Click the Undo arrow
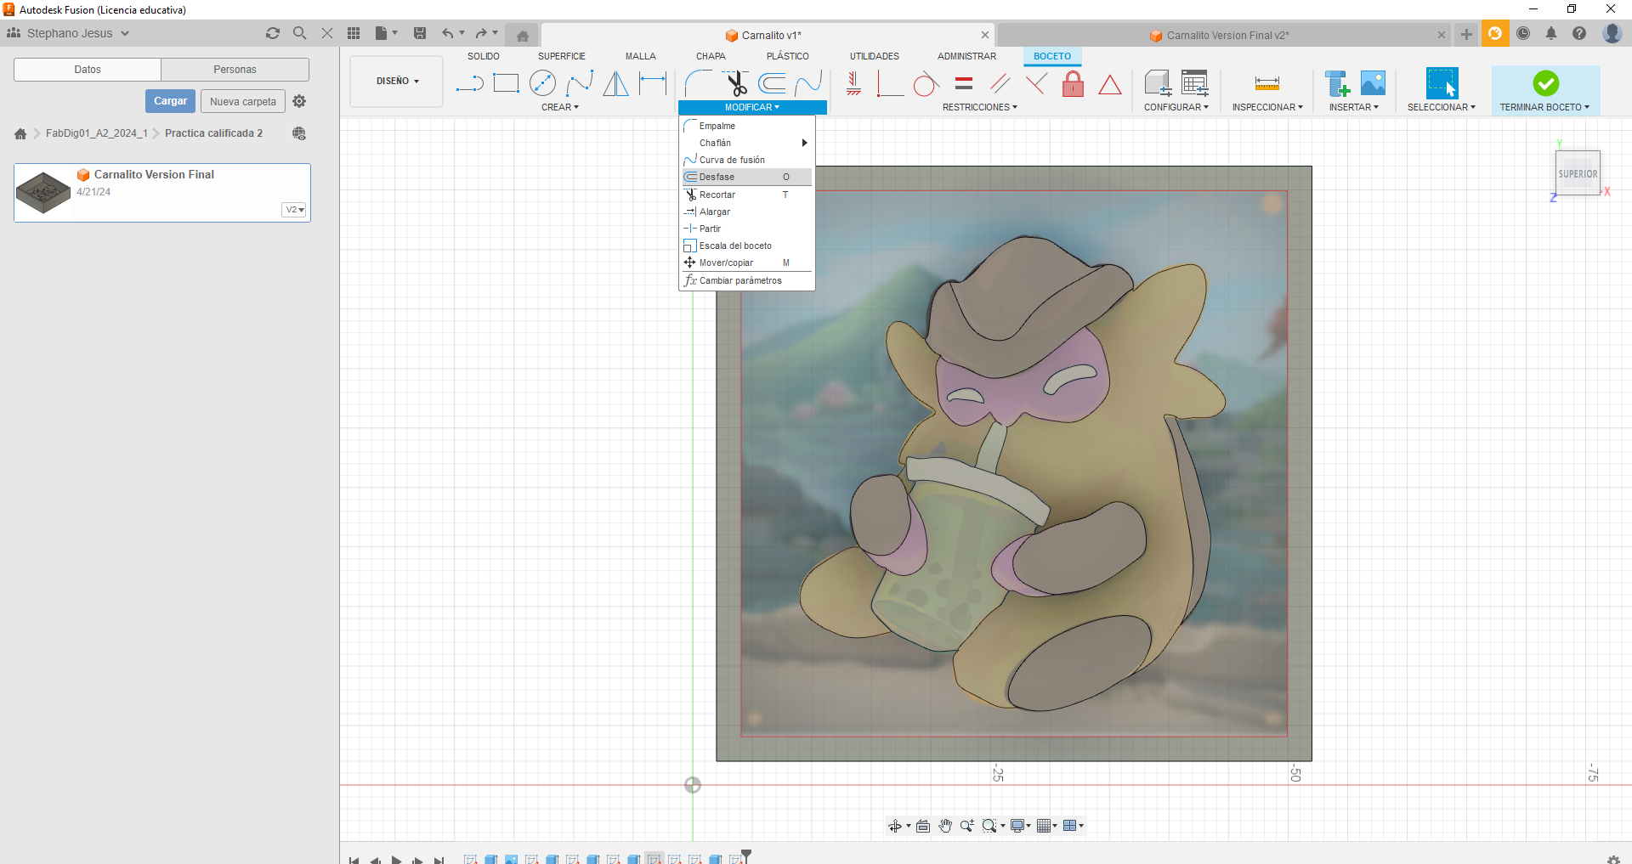Viewport: 1632px width, 864px height. coord(447,33)
